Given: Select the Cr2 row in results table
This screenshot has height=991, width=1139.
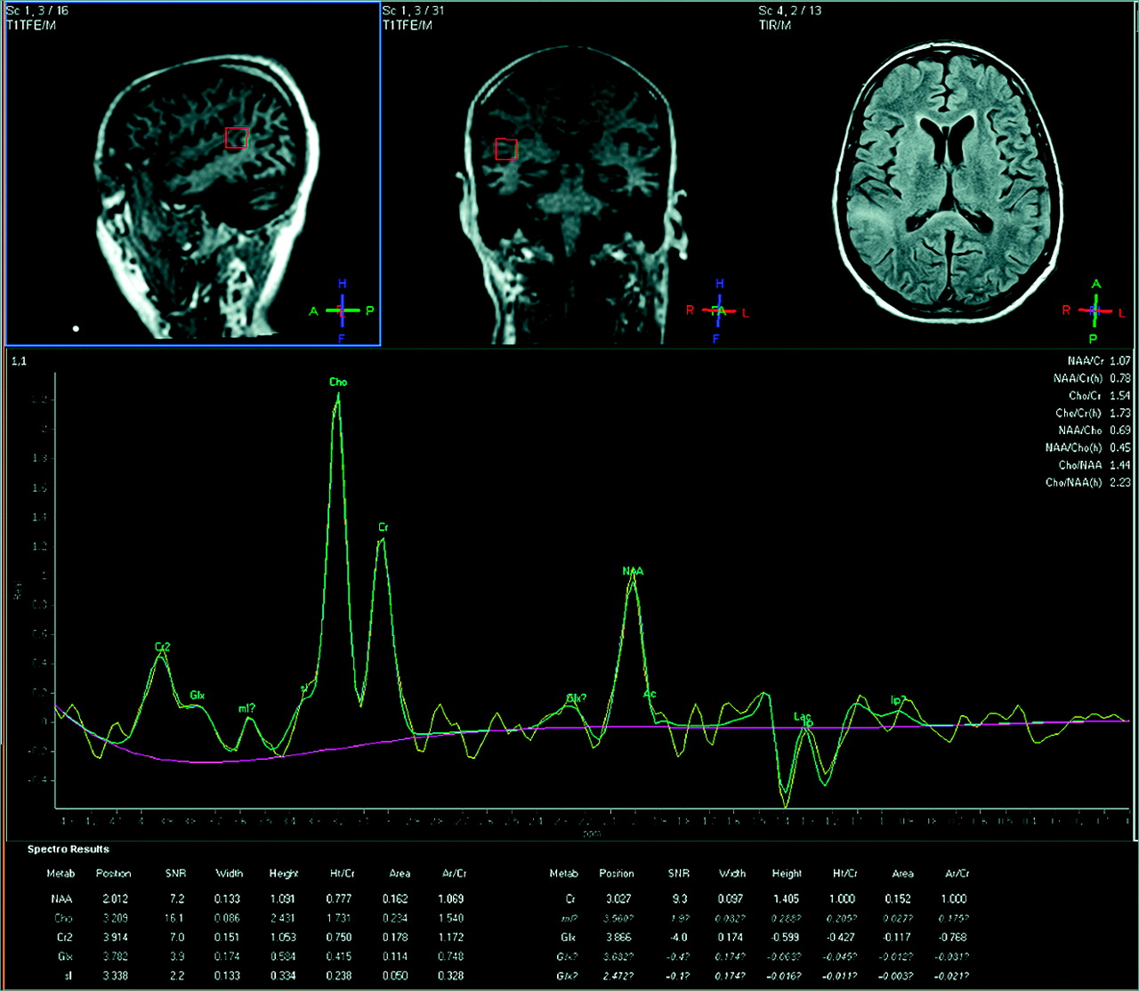Looking at the screenshot, I should 256,937.
